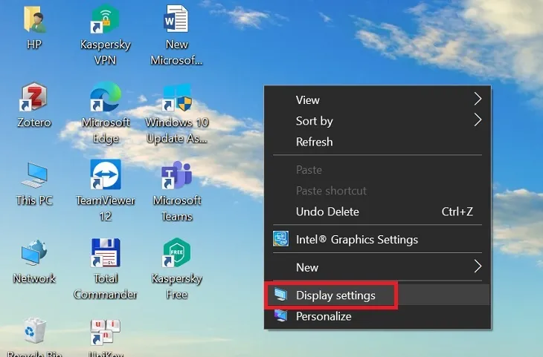543x357 pixels.
Task: Open Intel Graphics Settings entry
Action: (377, 239)
